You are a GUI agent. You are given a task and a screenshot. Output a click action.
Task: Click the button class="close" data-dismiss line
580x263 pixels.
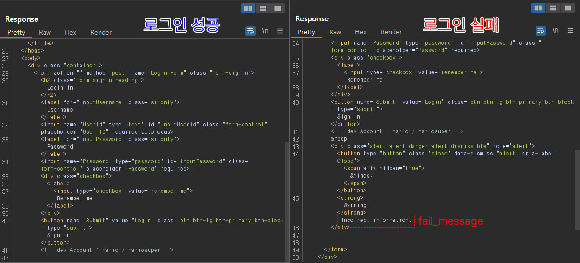point(449,154)
